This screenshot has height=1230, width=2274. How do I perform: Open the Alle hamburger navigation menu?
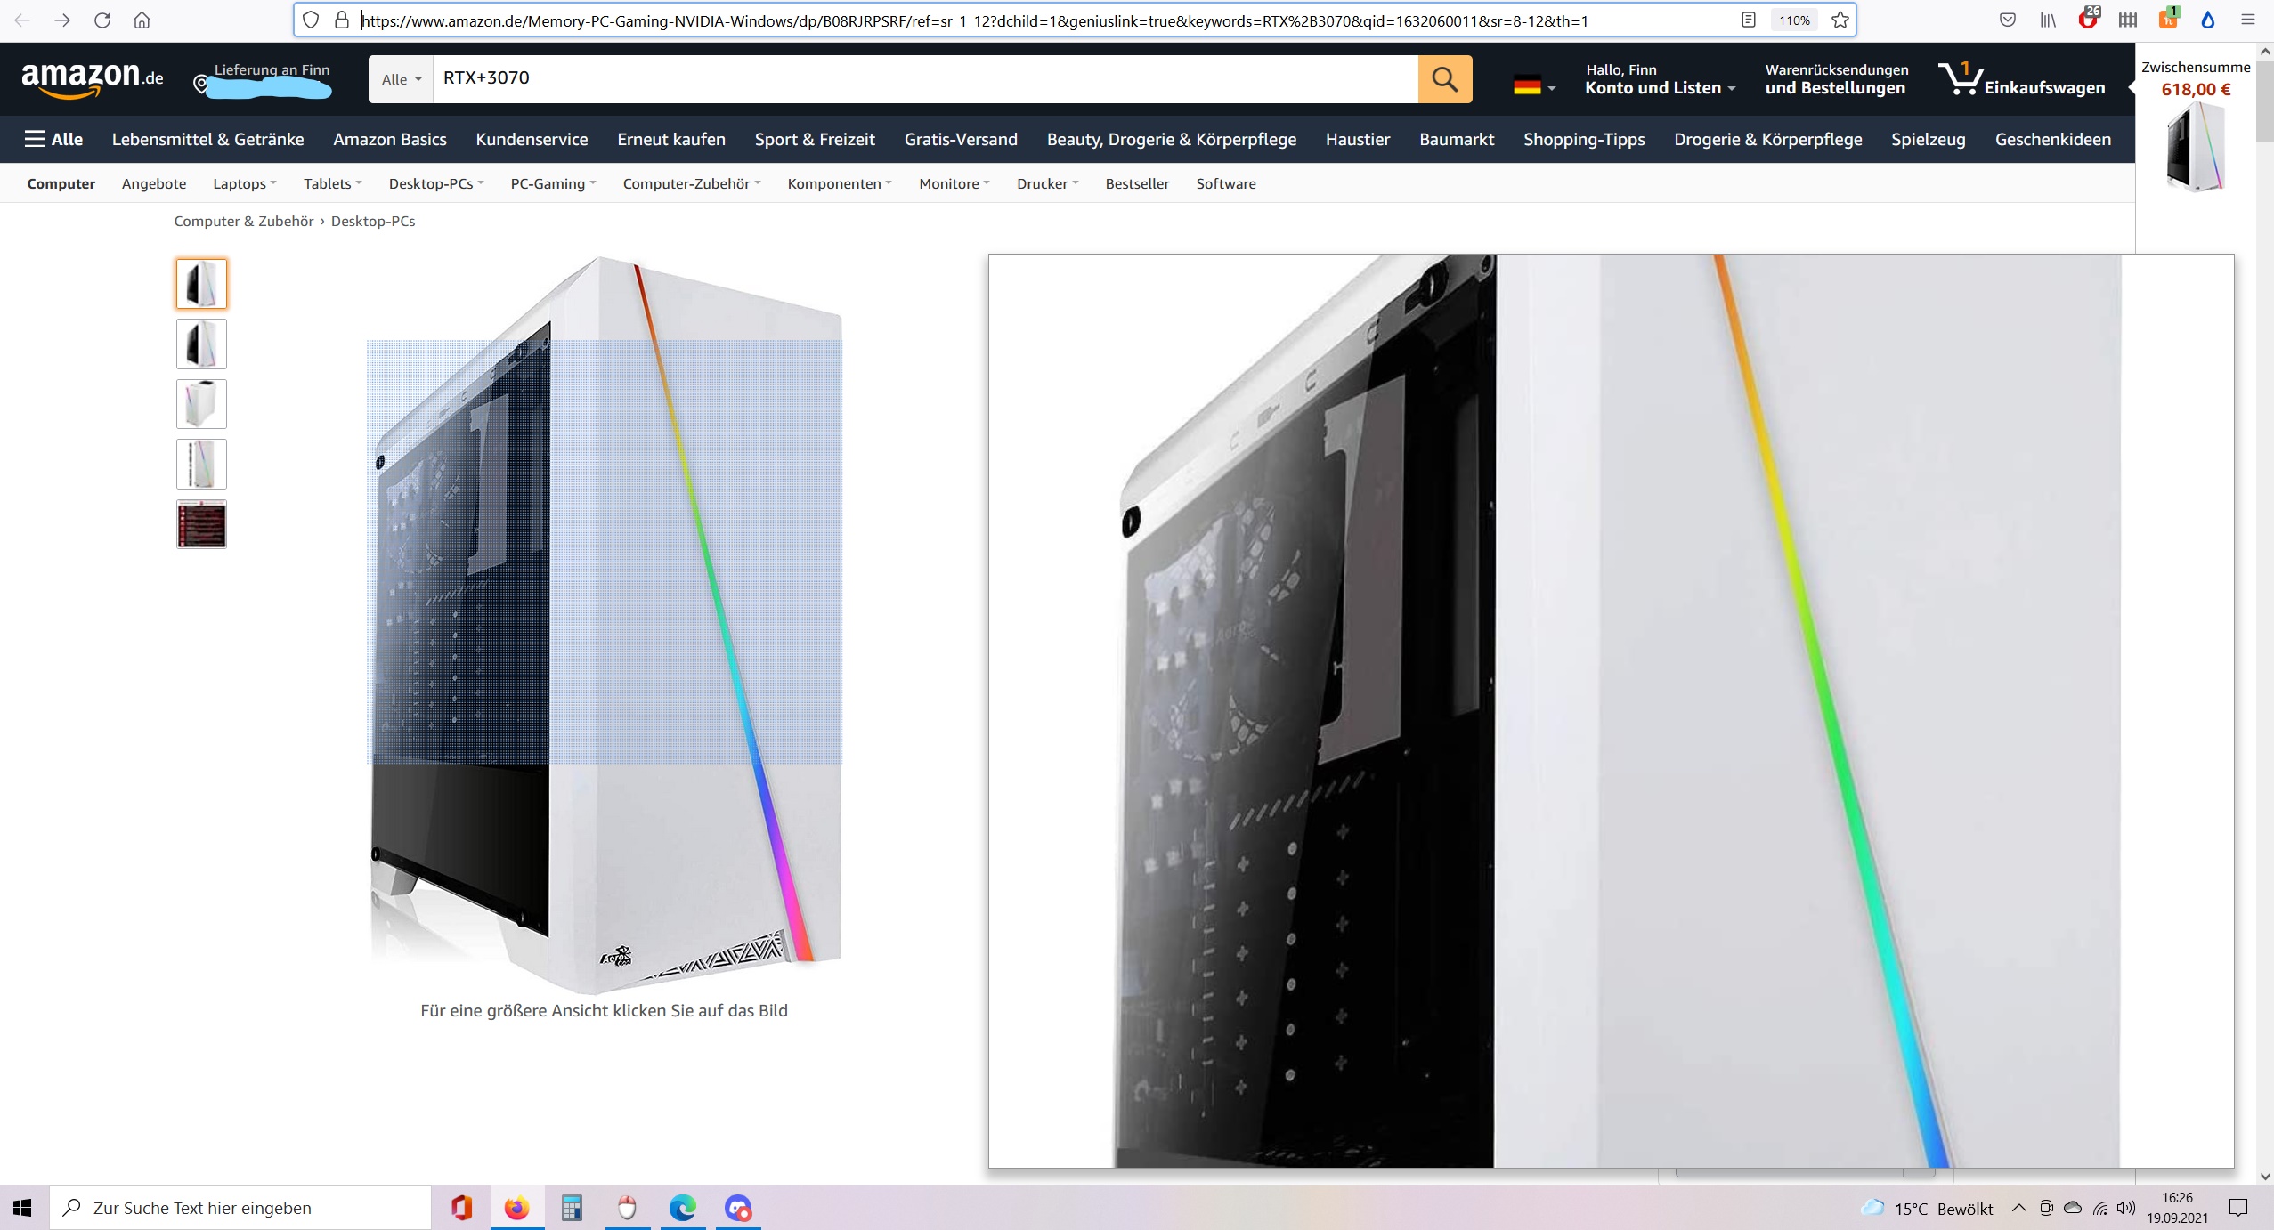point(53,139)
